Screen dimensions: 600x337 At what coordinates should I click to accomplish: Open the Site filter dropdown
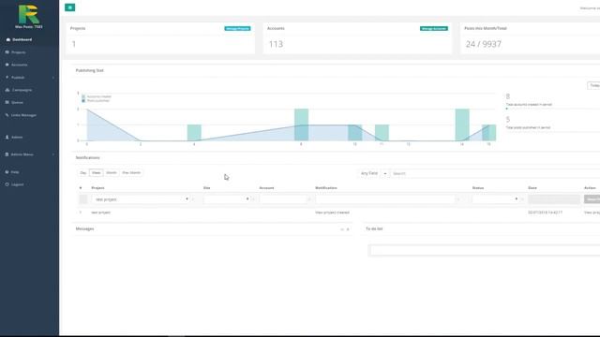coord(227,199)
